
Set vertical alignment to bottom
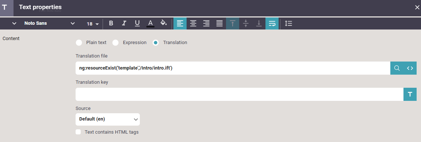pyautogui.click(x=259, y=24)
